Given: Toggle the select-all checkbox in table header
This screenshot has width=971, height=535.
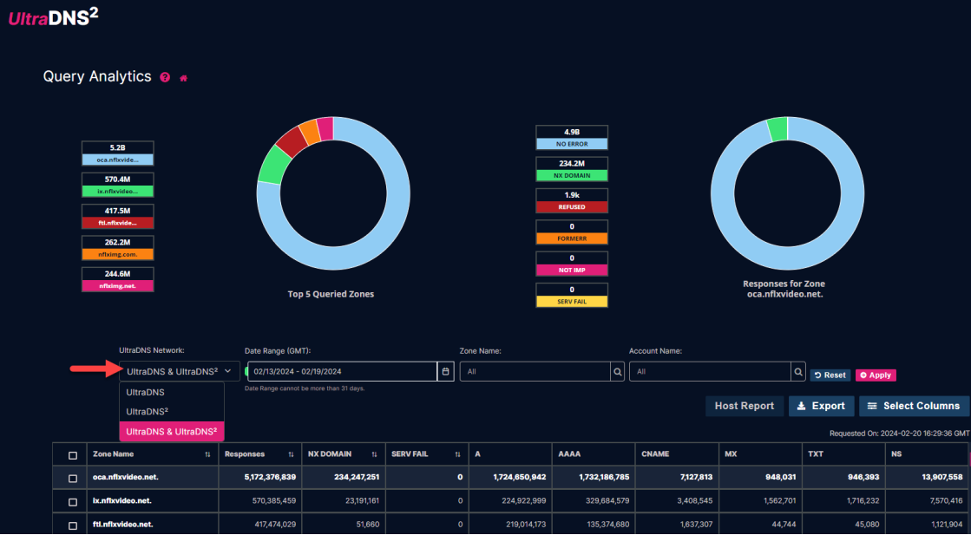Looking at the screenshot, I should click(x=72, y=455).
